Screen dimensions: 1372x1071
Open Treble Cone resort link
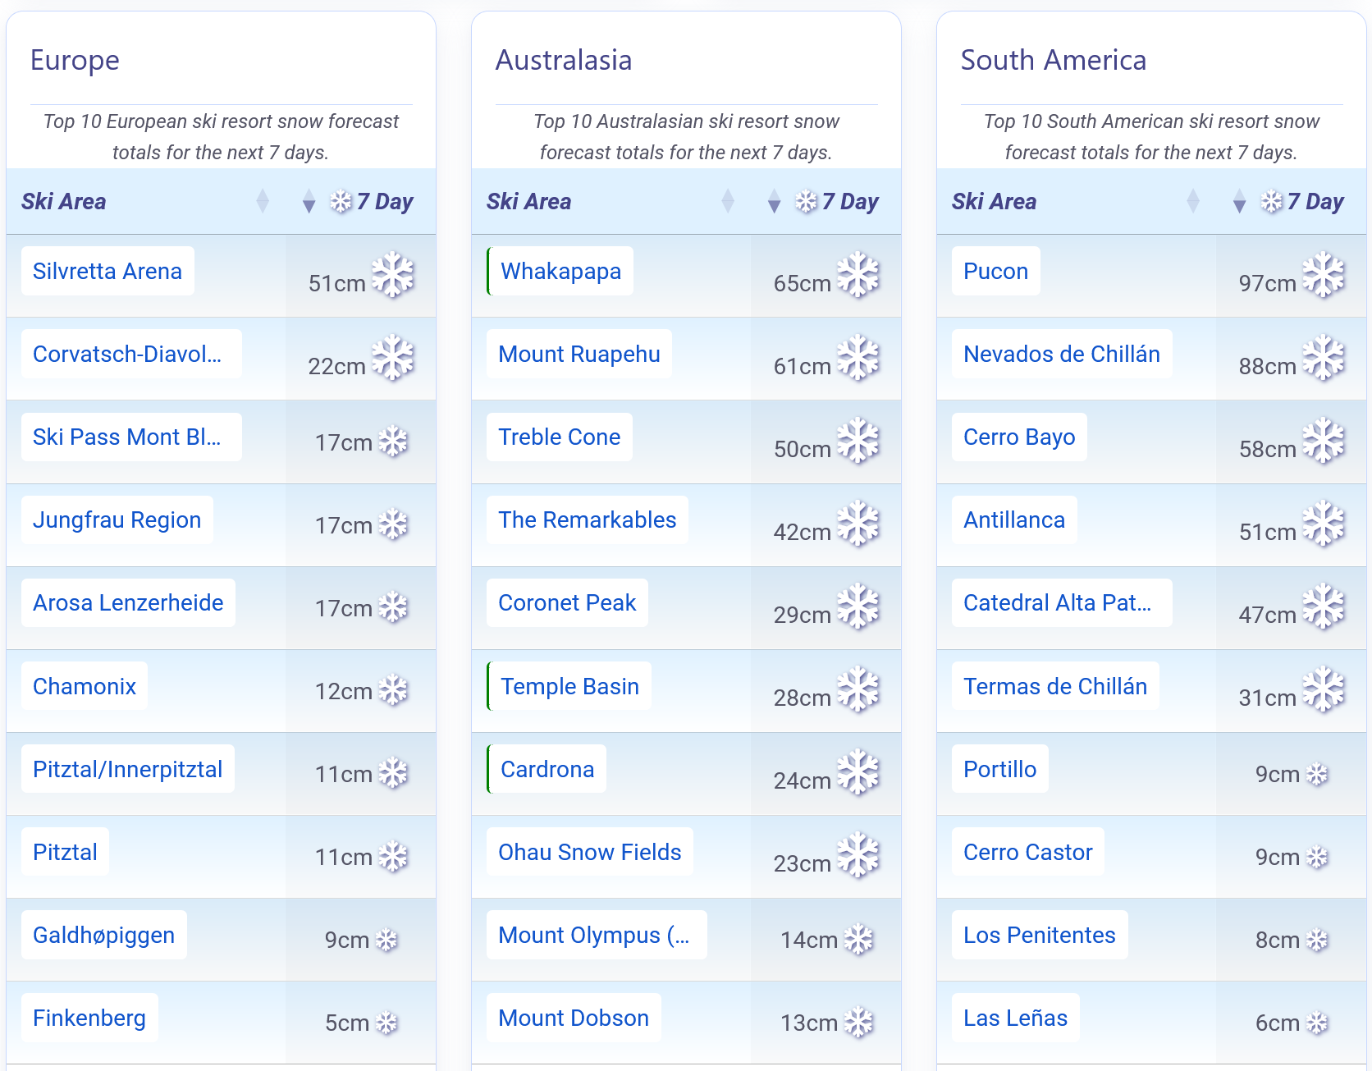pos(560,437)
